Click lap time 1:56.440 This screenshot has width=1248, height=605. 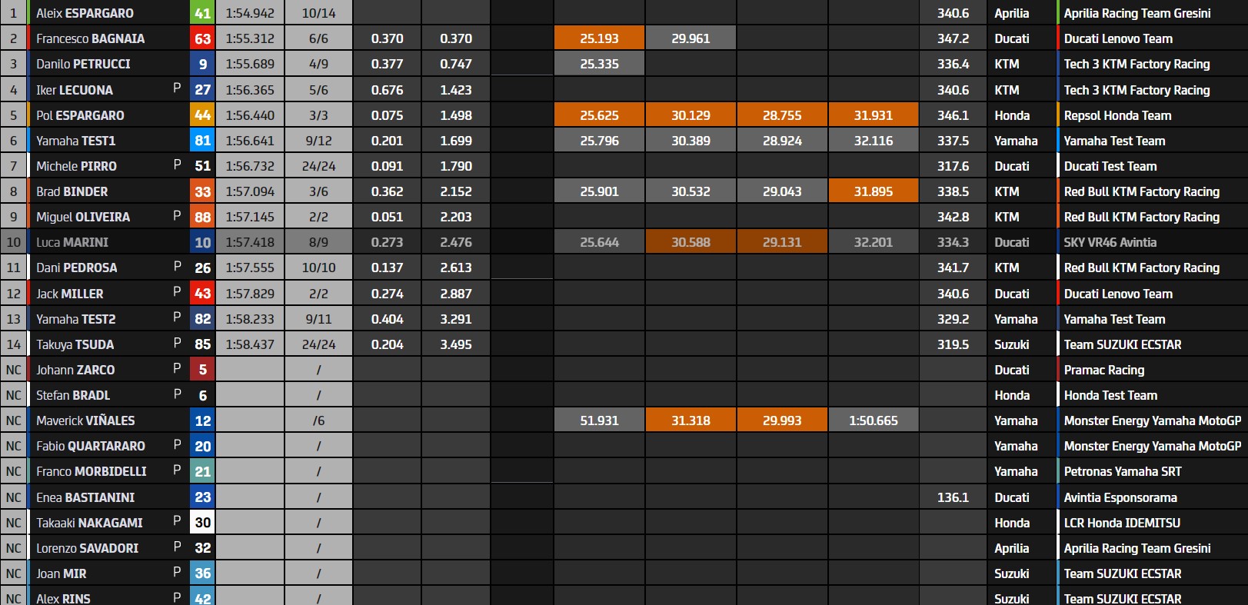[250, 115]
